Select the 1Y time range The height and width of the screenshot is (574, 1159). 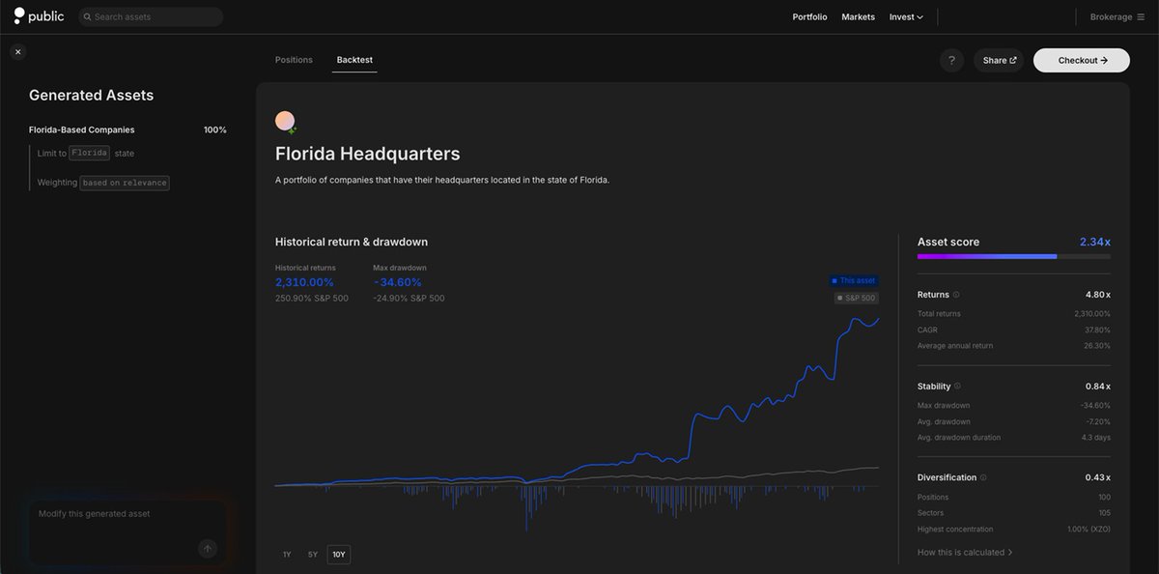point(287,555)
